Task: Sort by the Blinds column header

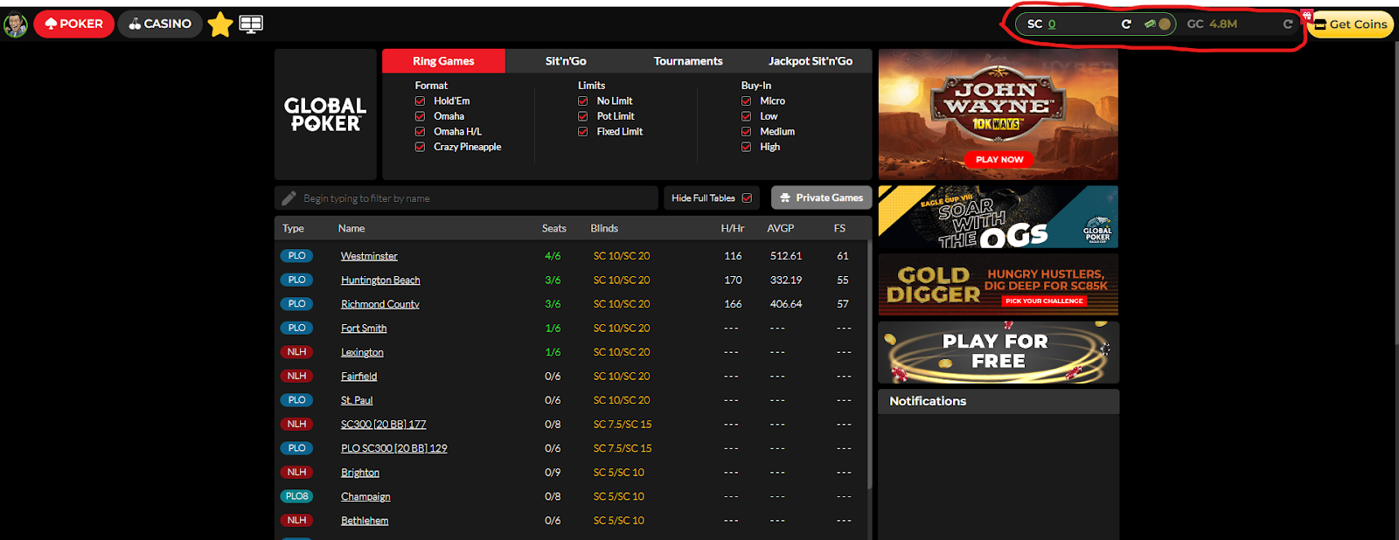Action: coord(604,228)
